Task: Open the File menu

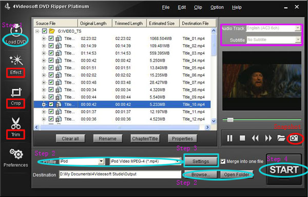Action: tap(166, 7)
